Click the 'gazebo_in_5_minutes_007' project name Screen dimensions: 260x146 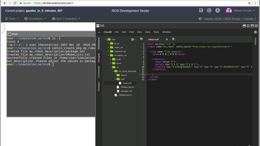coord(44,11)
